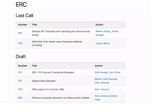Open the 191 Signed Data Standard number
This screenshot has width=153, height=106.
pyautogui.click(x=20, y=81)
